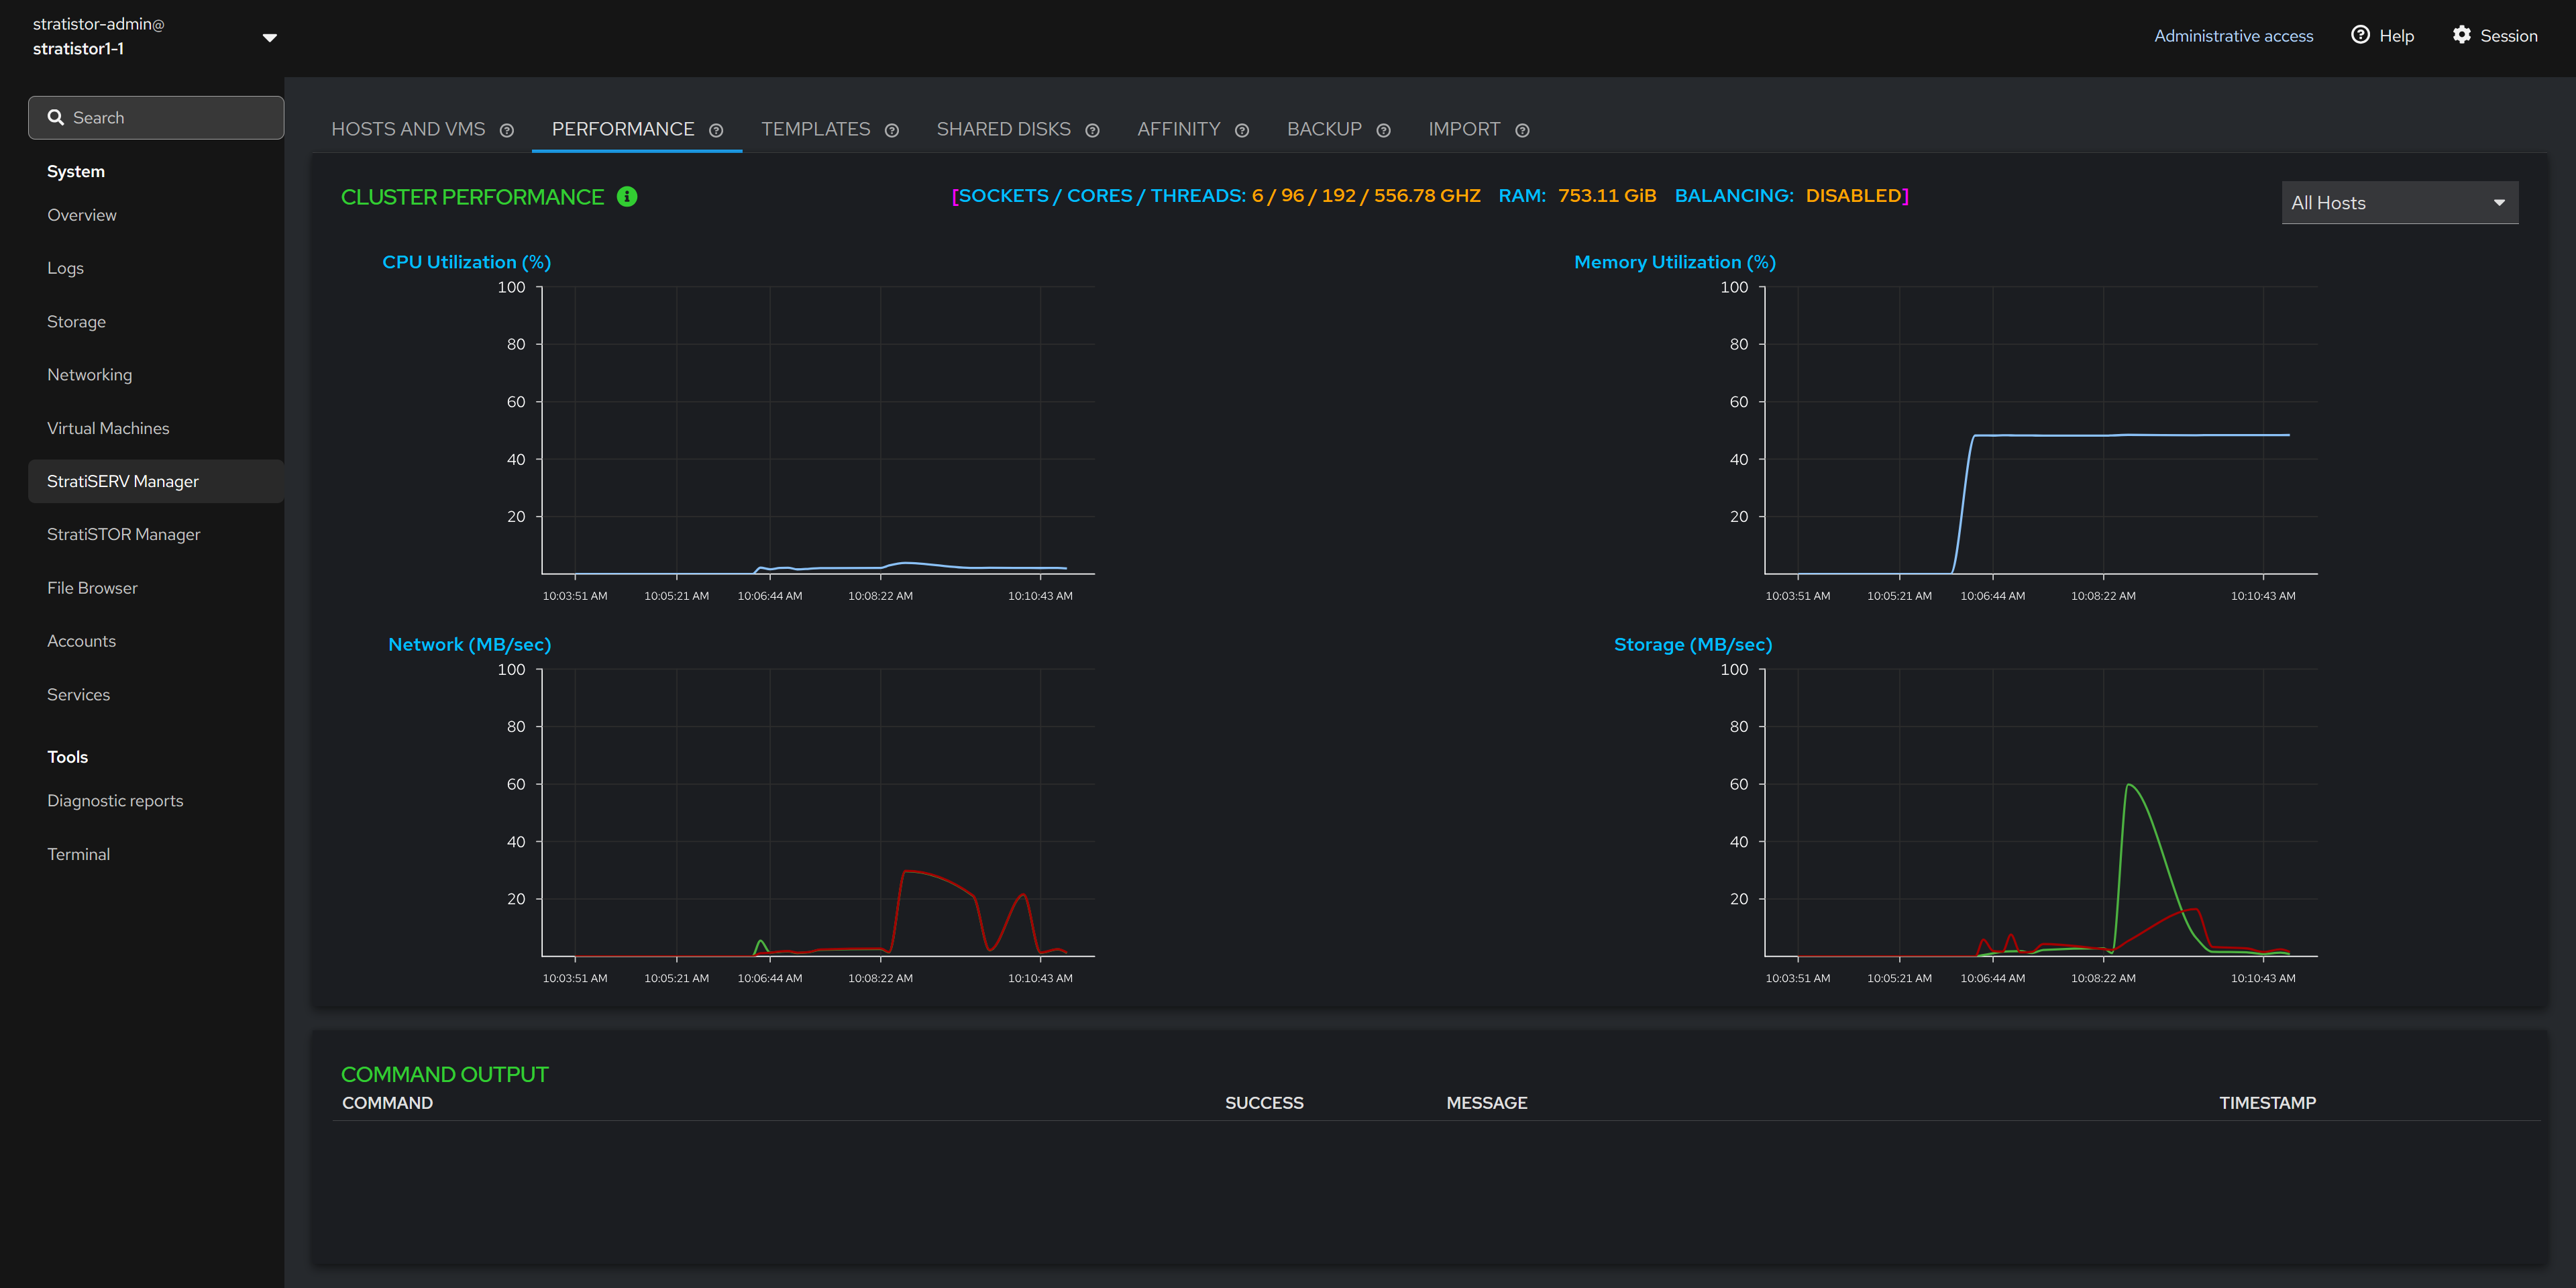The width and height of the screenshot is (2576, 1288).
Task: Open the Terminal tool in sidebar
Action: [78, 854]
